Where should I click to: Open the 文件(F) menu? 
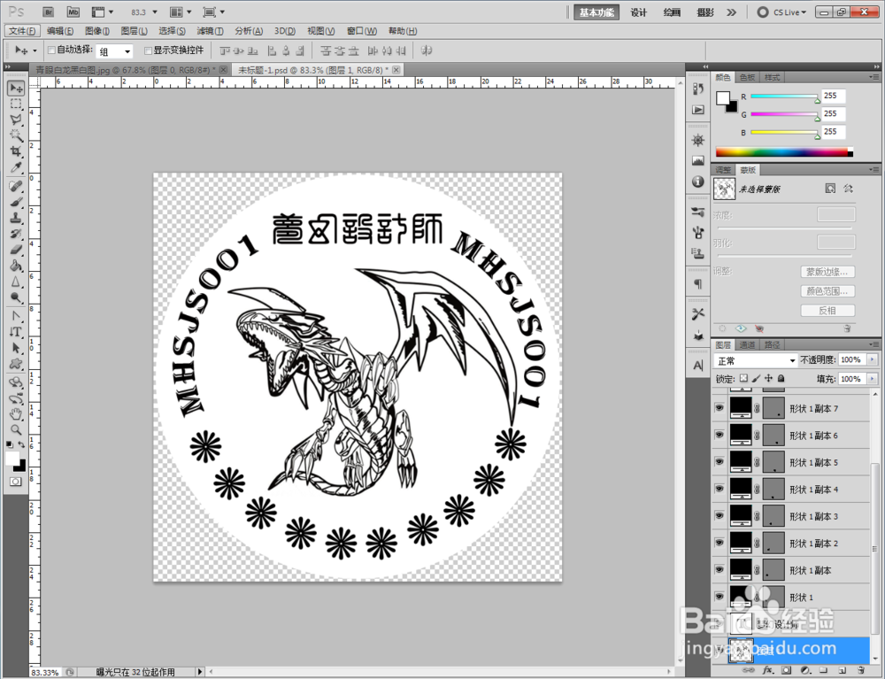click(23, 31)
